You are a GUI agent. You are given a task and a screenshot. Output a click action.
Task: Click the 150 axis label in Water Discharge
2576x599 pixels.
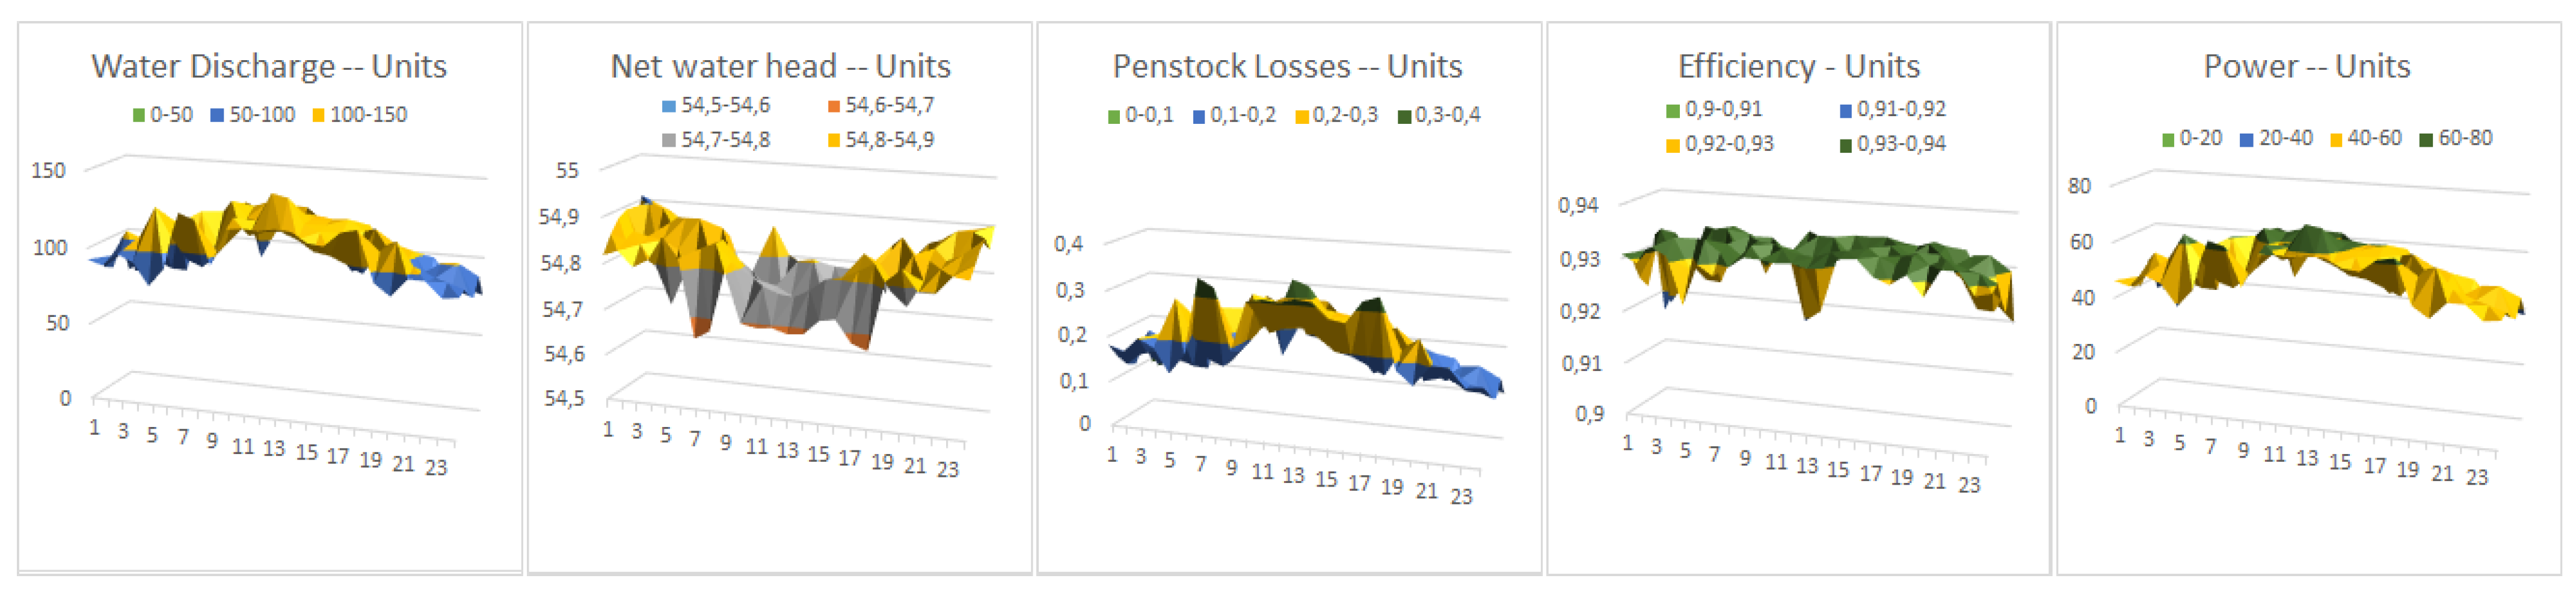(49, 171)
